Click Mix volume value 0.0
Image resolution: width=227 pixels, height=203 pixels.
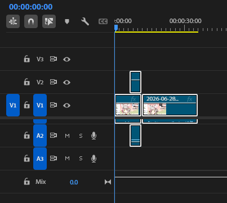point(74,182)
